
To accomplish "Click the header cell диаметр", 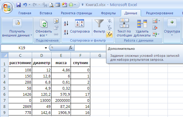I will point(42,63).
